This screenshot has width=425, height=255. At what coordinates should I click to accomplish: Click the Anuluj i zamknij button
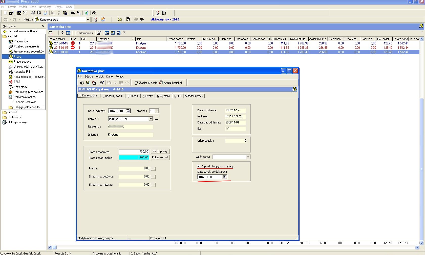171,83
